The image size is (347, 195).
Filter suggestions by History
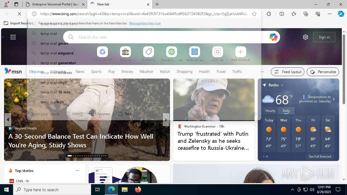click(x=75, y=114)
